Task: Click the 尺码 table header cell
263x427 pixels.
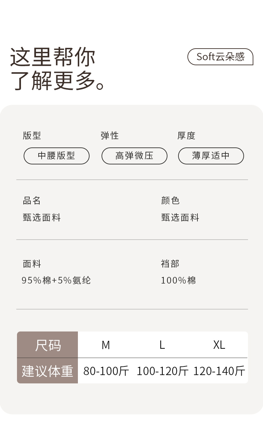Action: click(48, 345)
